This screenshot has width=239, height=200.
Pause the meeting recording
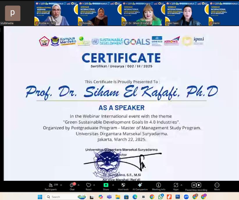coord(194,185)
